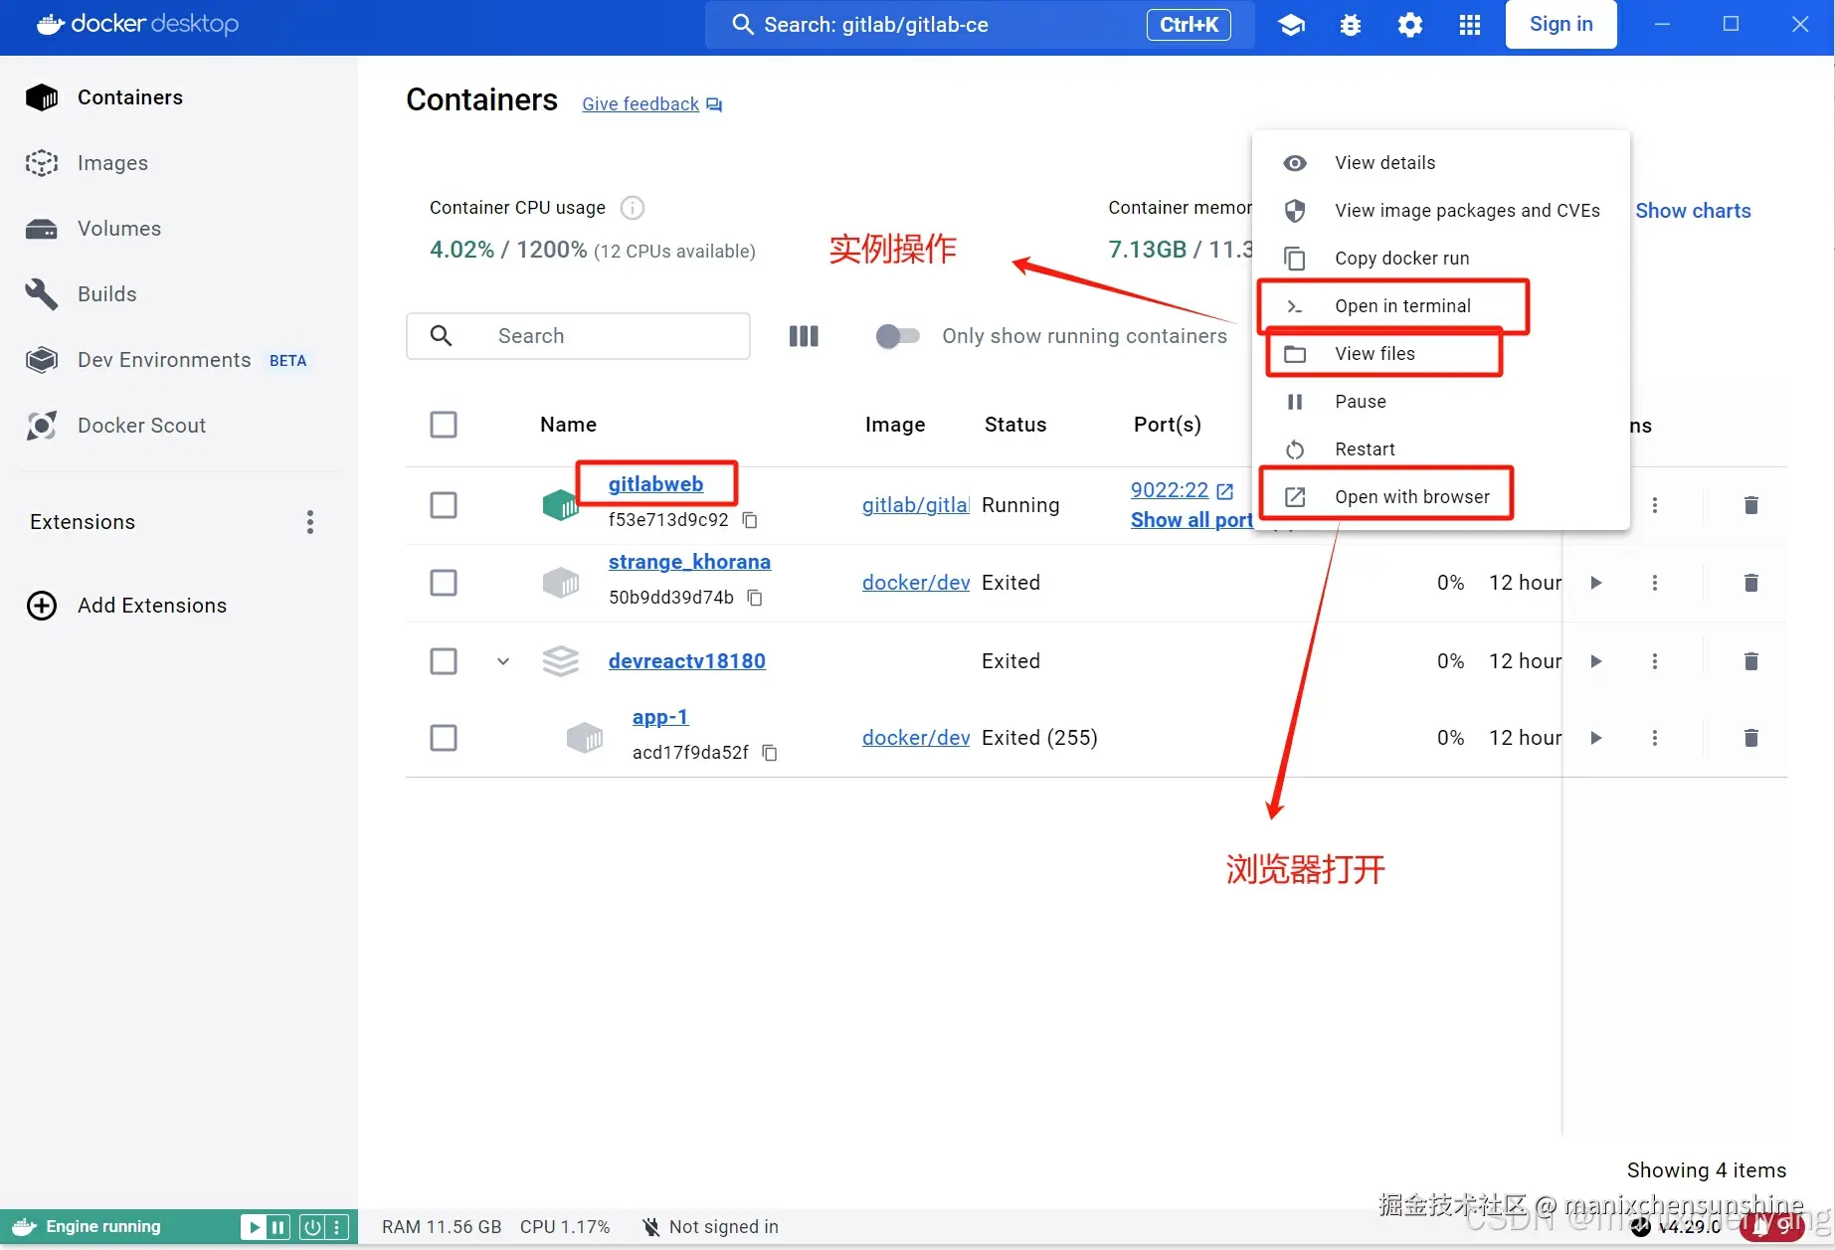Select the devreactv18180 row checkbox
This screenshot has height=1250, width=1835.
[x=444, y=661]
